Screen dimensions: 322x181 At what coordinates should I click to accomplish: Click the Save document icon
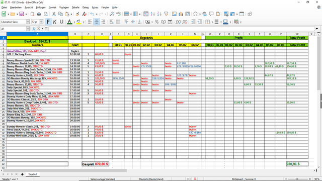pyautogui.click(x=21, y=14)
